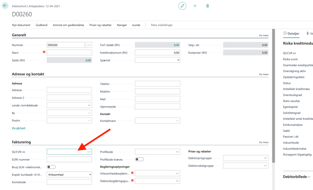The image size is (313, 190).
Task: Open the Postnr. ellipsis lookup
Action: (89, 121)
